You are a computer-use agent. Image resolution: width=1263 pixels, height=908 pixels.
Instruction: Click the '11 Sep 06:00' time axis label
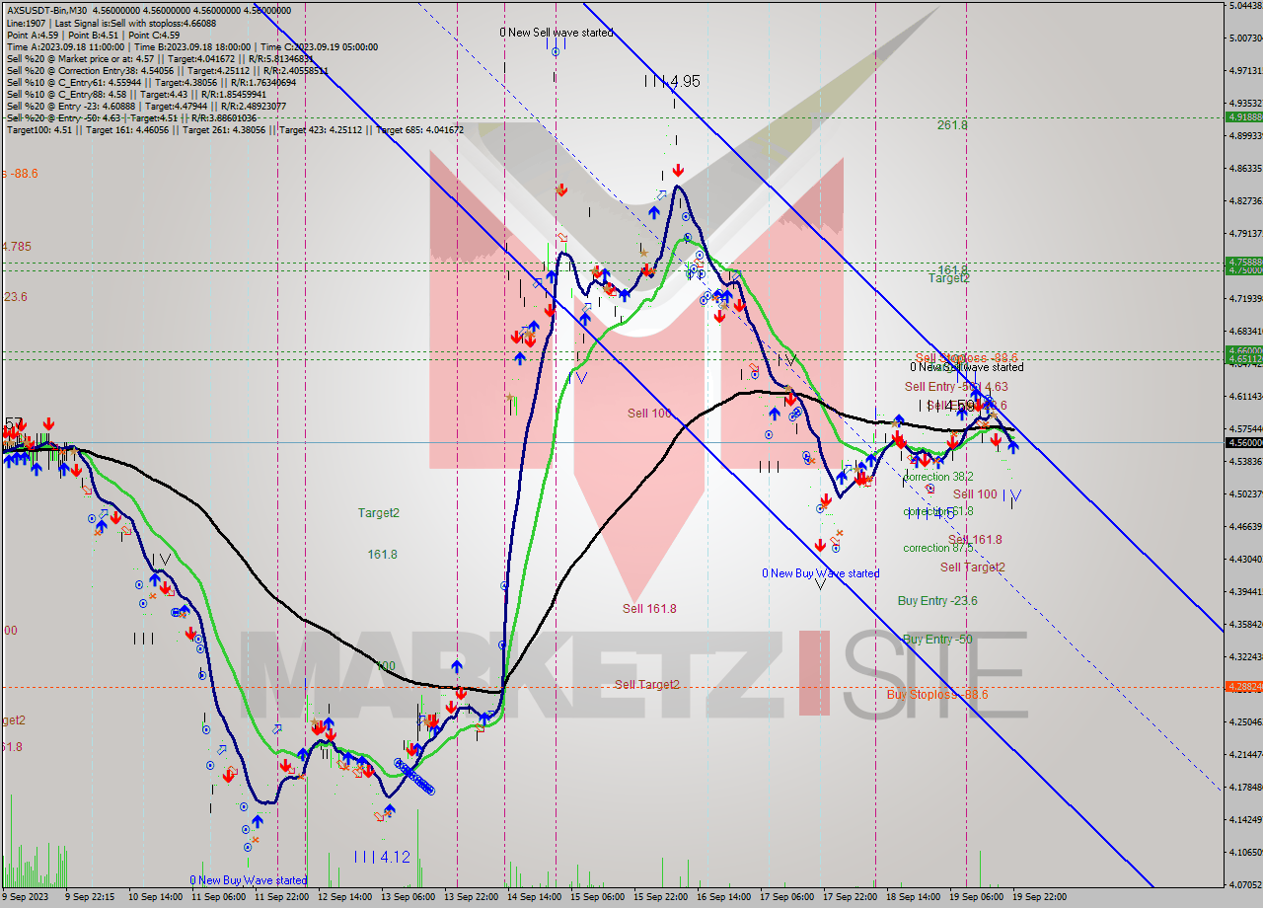tap(219, 897)
